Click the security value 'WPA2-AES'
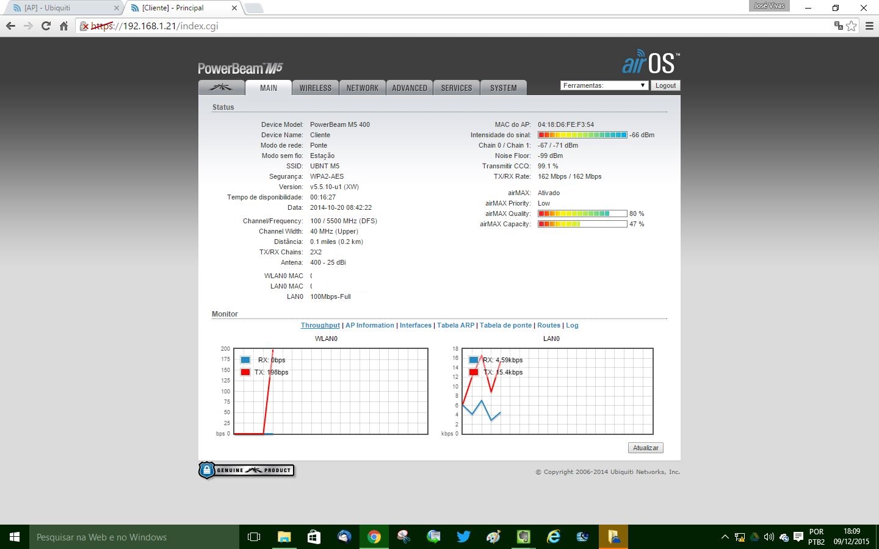This screenshot has height=549, width=879. coord(327,176)
